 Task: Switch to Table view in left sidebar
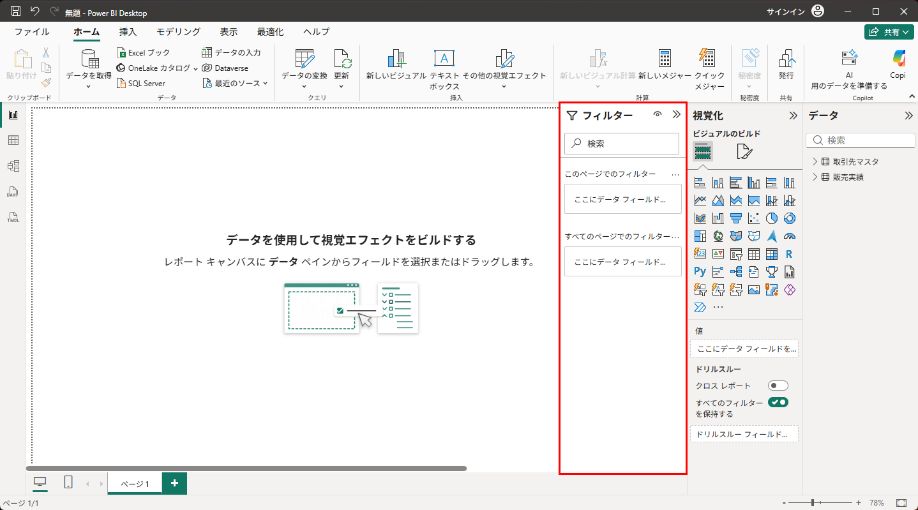click(x=13, y=140)
